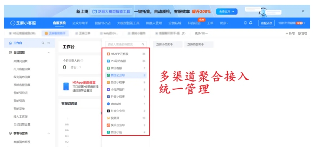Click the notification bell icon
The width and height of the screenshot is (313, 153).
(x=251, y=23)
